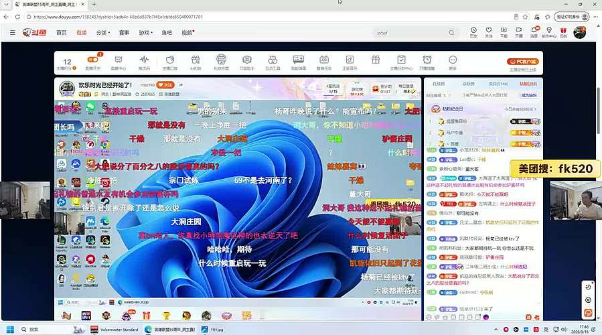Open the gift box toolbar icon
This screenshot has width=602, height=335.
376,60
